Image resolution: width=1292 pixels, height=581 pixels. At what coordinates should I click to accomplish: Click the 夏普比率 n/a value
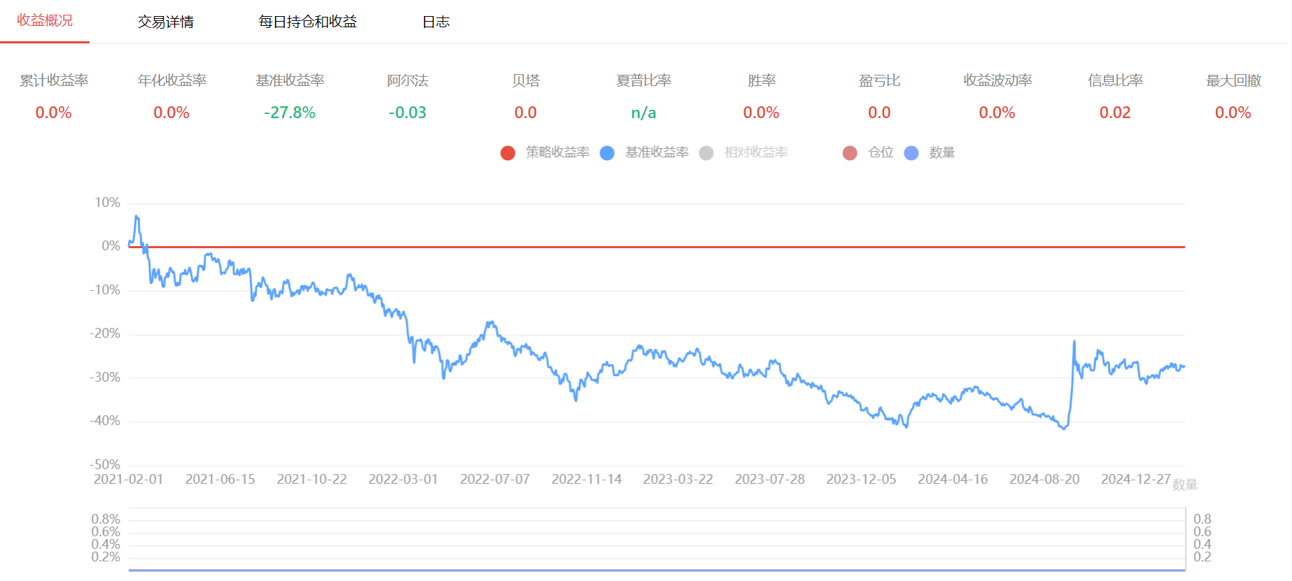644,113
